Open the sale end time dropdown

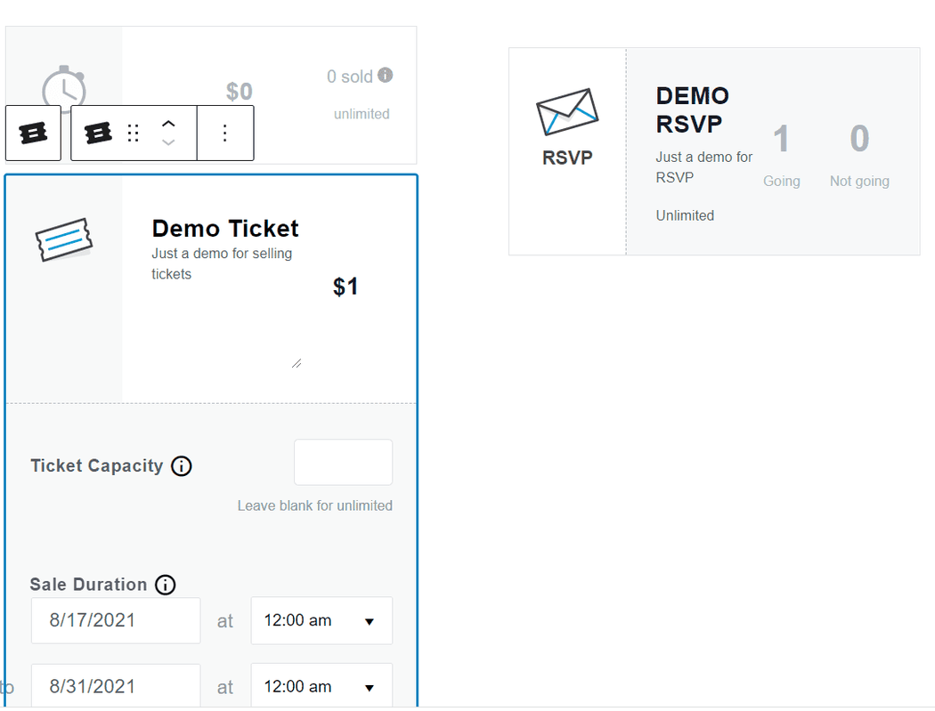[x=321, y=687]
